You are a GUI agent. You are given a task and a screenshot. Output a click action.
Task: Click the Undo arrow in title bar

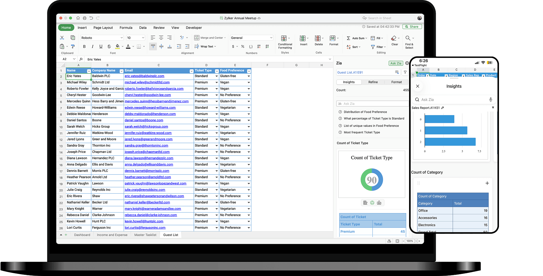tap(91, 18)
